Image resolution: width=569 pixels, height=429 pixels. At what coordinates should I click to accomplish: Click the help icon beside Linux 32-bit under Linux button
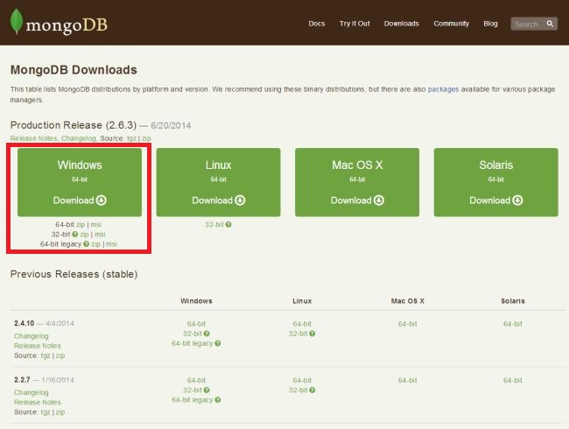pyautogui.click(x=228, y=225)
